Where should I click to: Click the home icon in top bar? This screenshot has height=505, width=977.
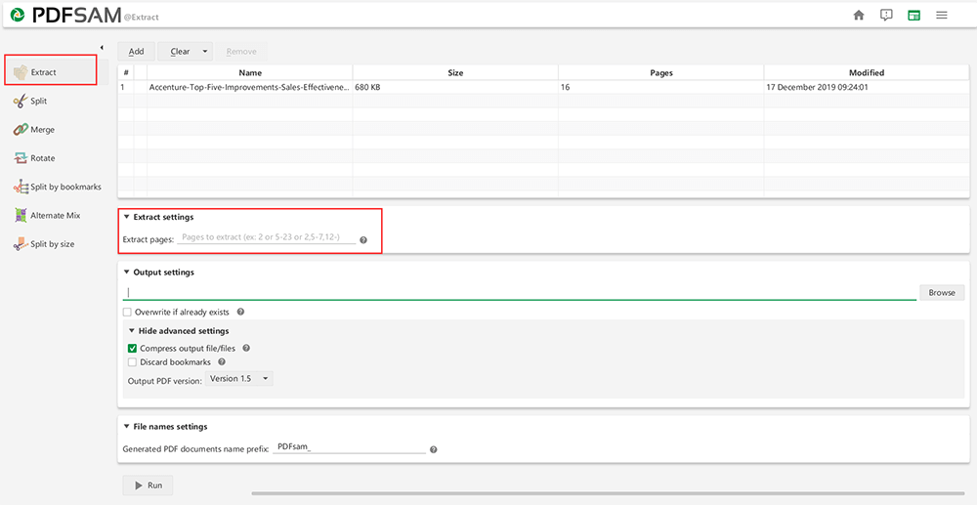(859, 15)
